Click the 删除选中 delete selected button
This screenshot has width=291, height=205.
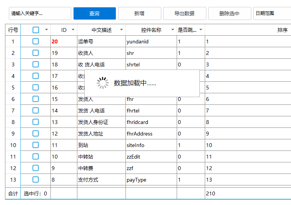(x=229, y=13)
